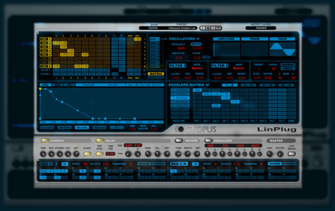Open the Amplitude harmonics tab
335x211 pixels.
pos(226,39)
